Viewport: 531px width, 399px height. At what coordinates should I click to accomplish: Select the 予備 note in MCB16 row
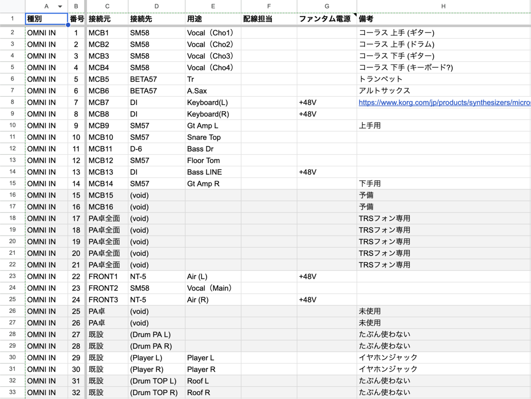click(x=444, y=207)
